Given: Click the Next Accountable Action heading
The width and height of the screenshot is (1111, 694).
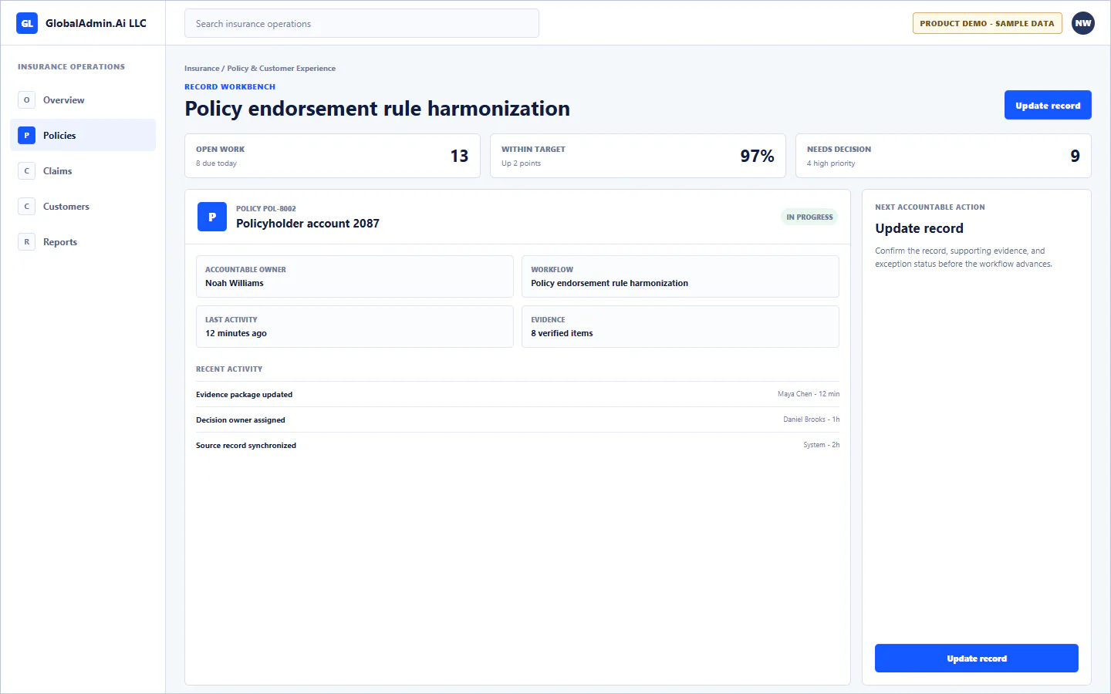Looking at the screenshot, I should [x=930, y=207].
